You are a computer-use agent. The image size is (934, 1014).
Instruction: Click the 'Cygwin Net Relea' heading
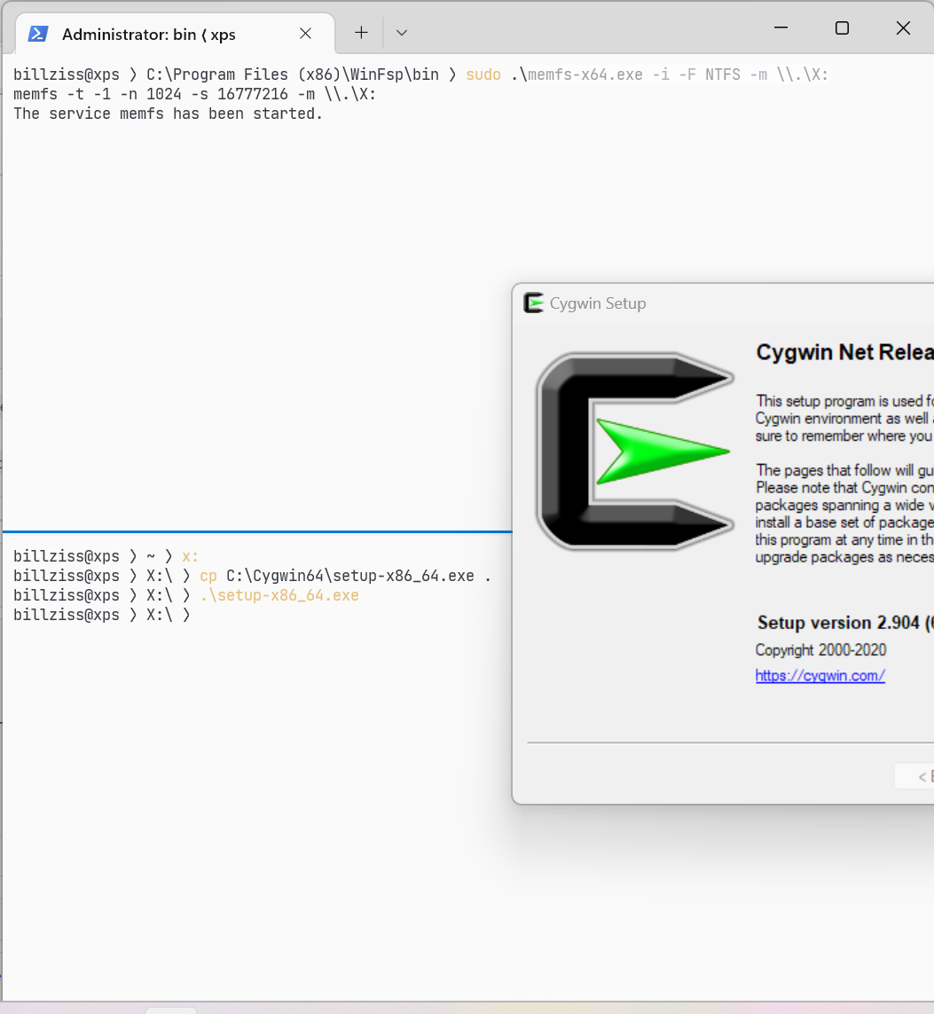click(844, 352)
